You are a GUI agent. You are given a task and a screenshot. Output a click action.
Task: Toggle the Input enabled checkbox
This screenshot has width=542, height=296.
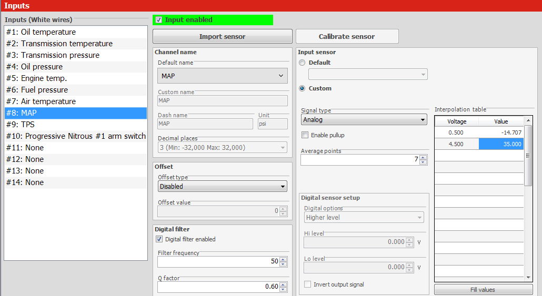tap(159, 20)
